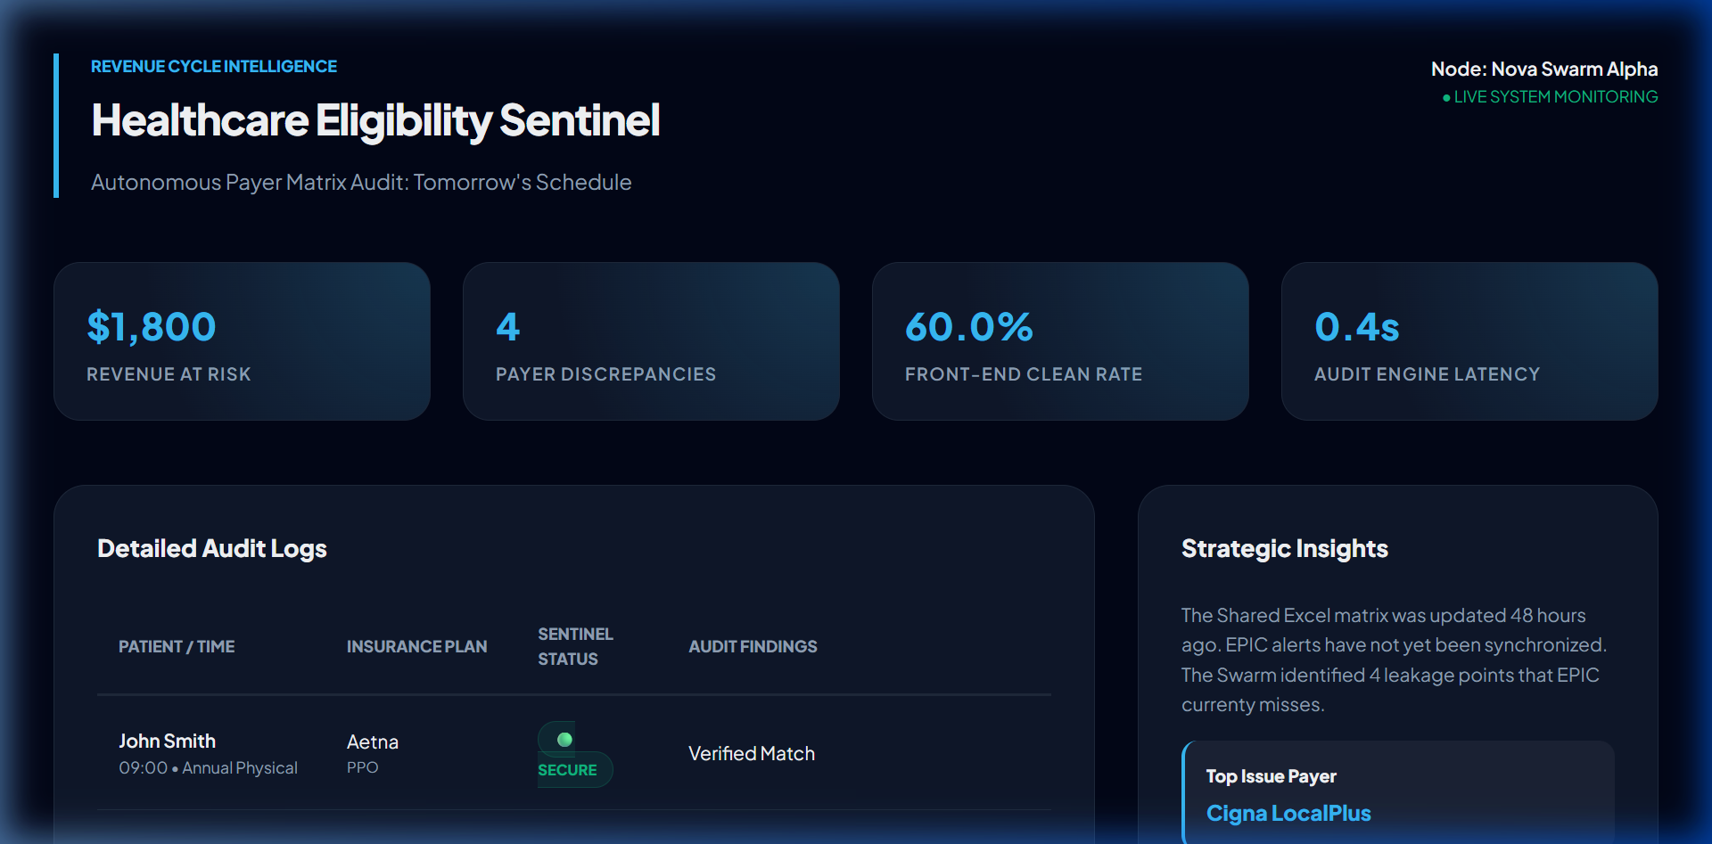Click the Front-End Clean Rate 60.0% card
Image resolution: width=1712 pixels, height=844 pixels.
[x=1060, y=341]
